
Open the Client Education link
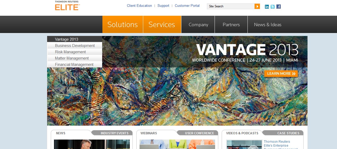[139, 6]
